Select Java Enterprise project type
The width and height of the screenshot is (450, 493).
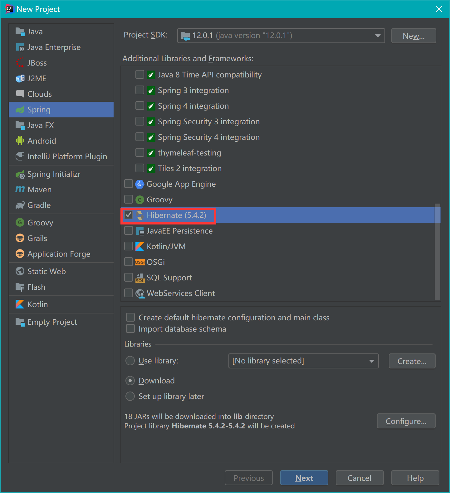coord(61,47)
